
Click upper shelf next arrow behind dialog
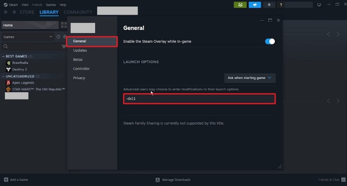pyautogui.click(x=338, y=35)
